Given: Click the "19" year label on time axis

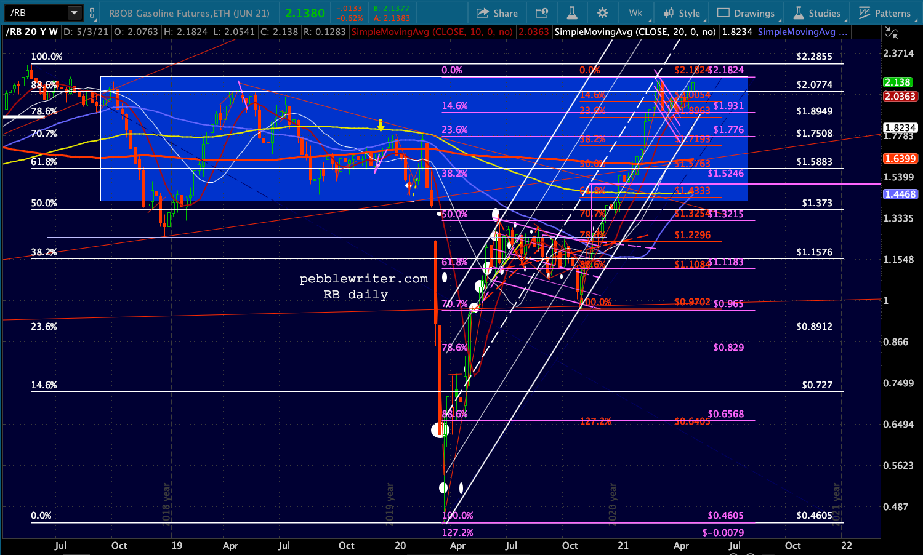Looking at the screenshot, I should 177,546.
